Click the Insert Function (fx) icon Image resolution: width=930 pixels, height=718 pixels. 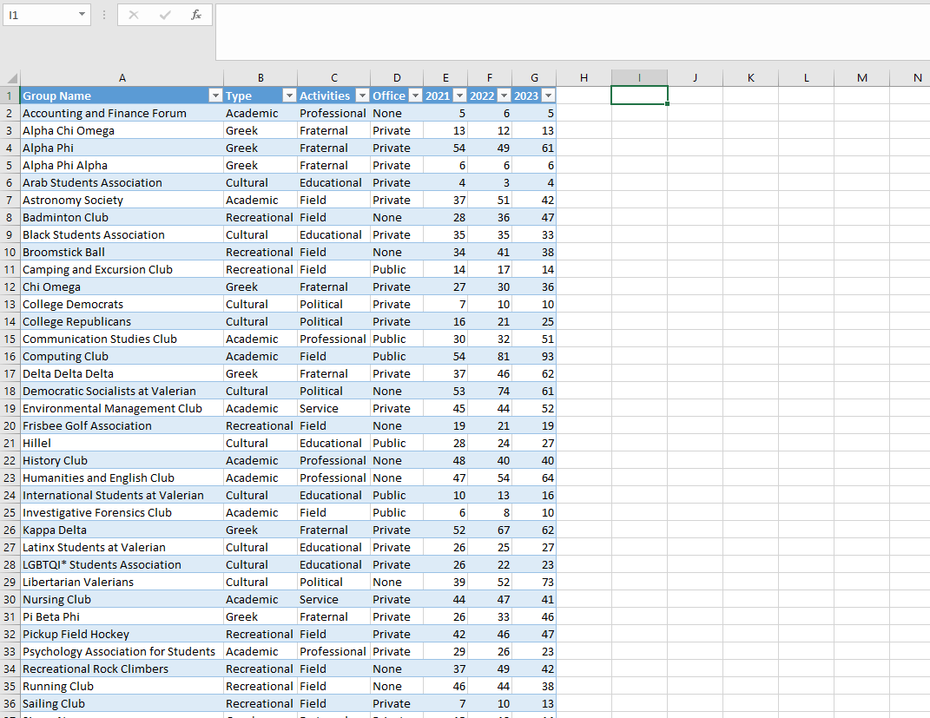195,15
